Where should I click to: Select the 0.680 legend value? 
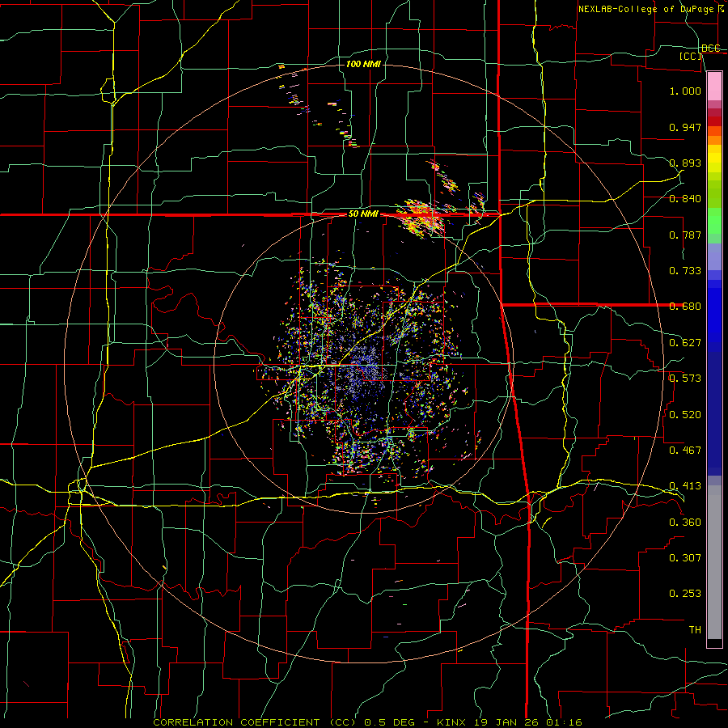[x=685, y=307]
